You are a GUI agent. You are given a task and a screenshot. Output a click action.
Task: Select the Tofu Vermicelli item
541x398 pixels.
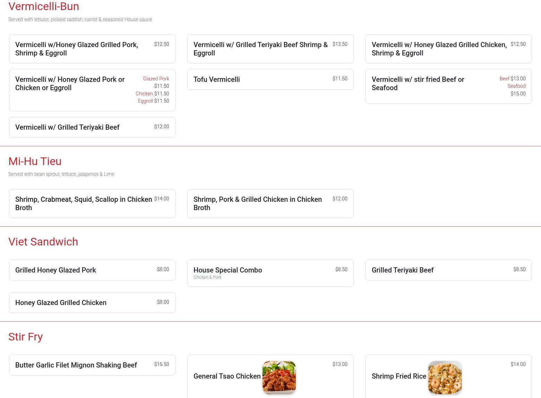[270, 79]
